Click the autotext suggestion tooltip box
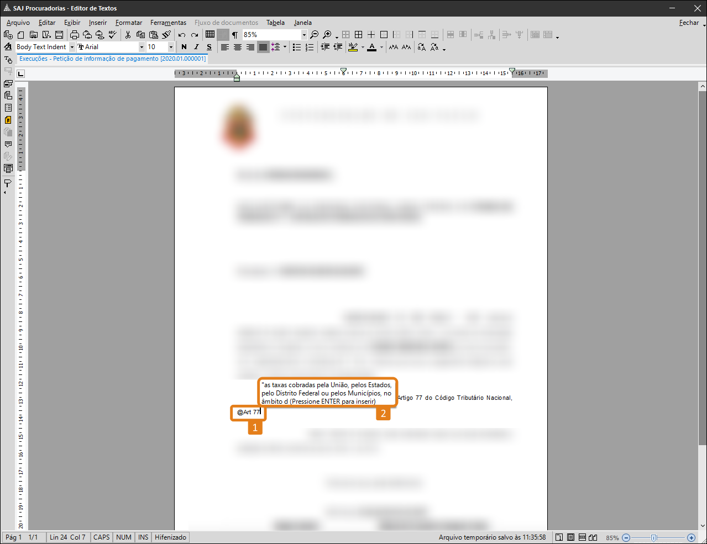This screenshot has height=544, width=707. (326, 393)
